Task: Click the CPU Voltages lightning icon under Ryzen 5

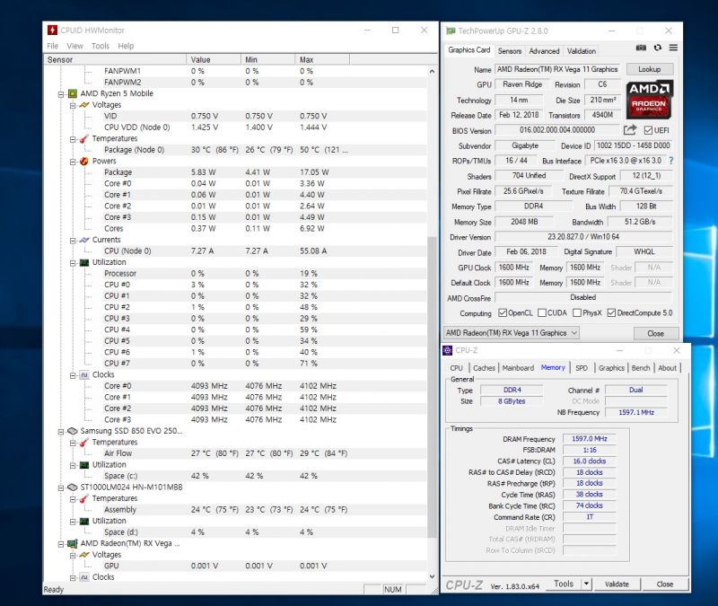Action: click(84, 105)
